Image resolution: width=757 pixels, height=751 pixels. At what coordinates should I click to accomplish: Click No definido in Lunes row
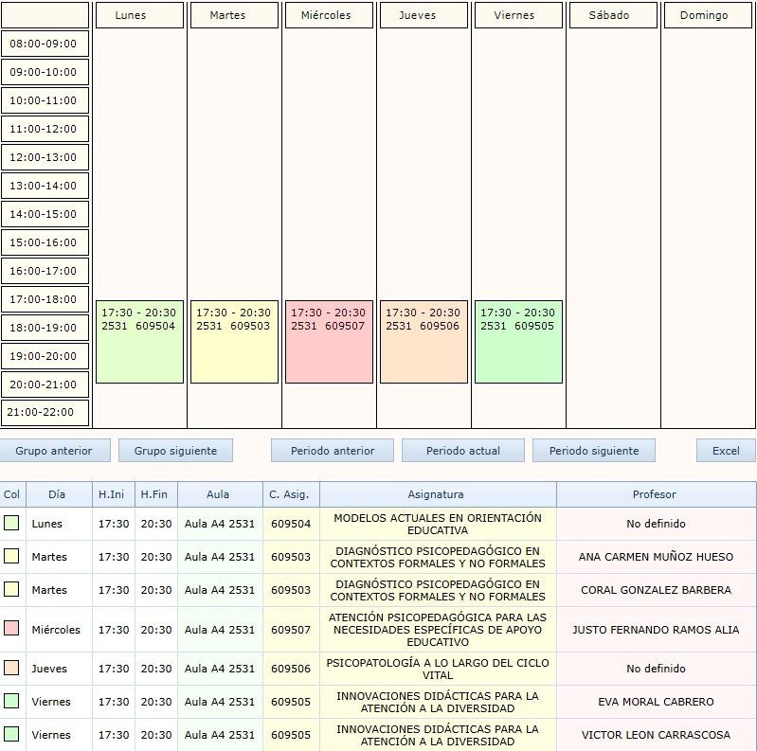coord(657,524)
